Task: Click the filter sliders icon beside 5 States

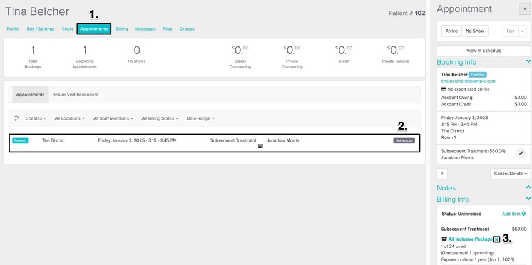Action: (x=17, y=118)
